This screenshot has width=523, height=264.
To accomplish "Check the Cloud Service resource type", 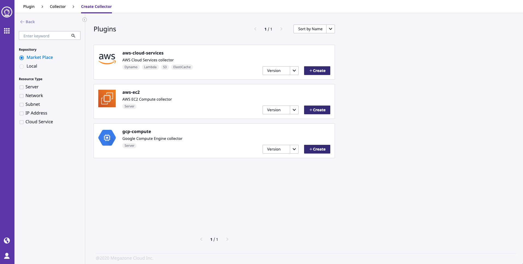I will click(22, 122).
